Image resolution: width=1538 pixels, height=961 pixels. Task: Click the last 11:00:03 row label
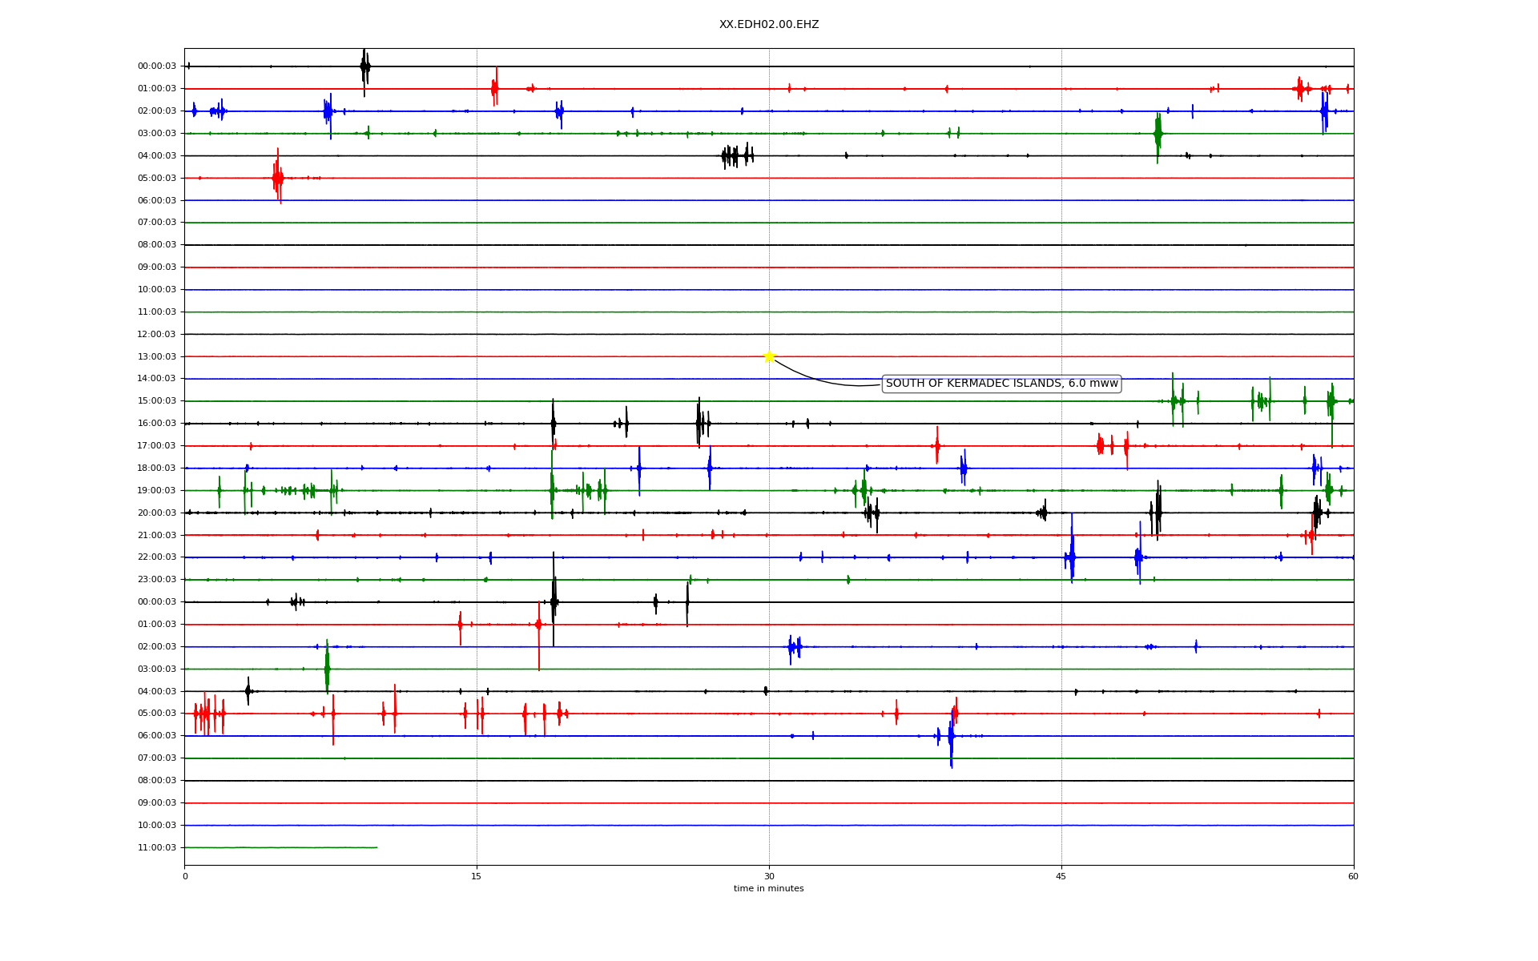[x=157, y=847]
